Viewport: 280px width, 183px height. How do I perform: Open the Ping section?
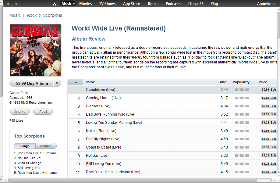(214, 4)
